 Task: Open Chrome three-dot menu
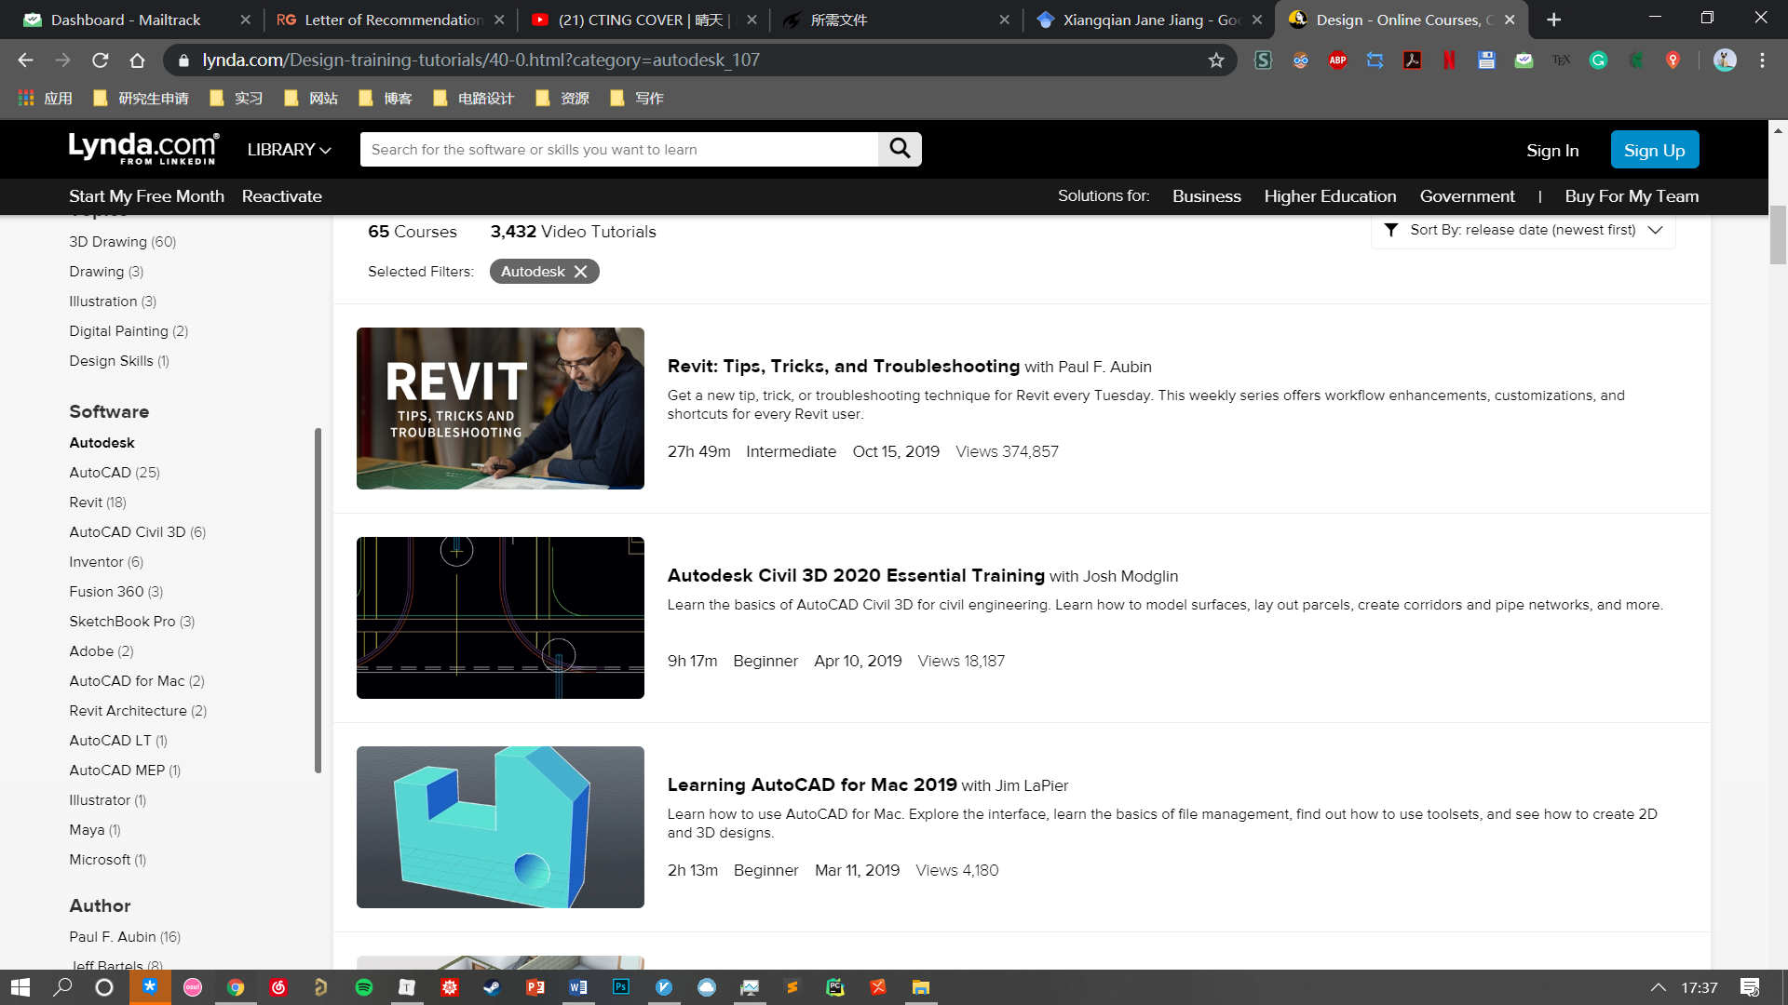point(1762,60)
